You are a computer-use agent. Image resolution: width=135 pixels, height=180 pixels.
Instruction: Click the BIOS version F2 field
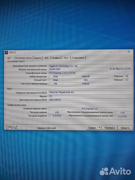pyautogui.click(x=90, y=96)
